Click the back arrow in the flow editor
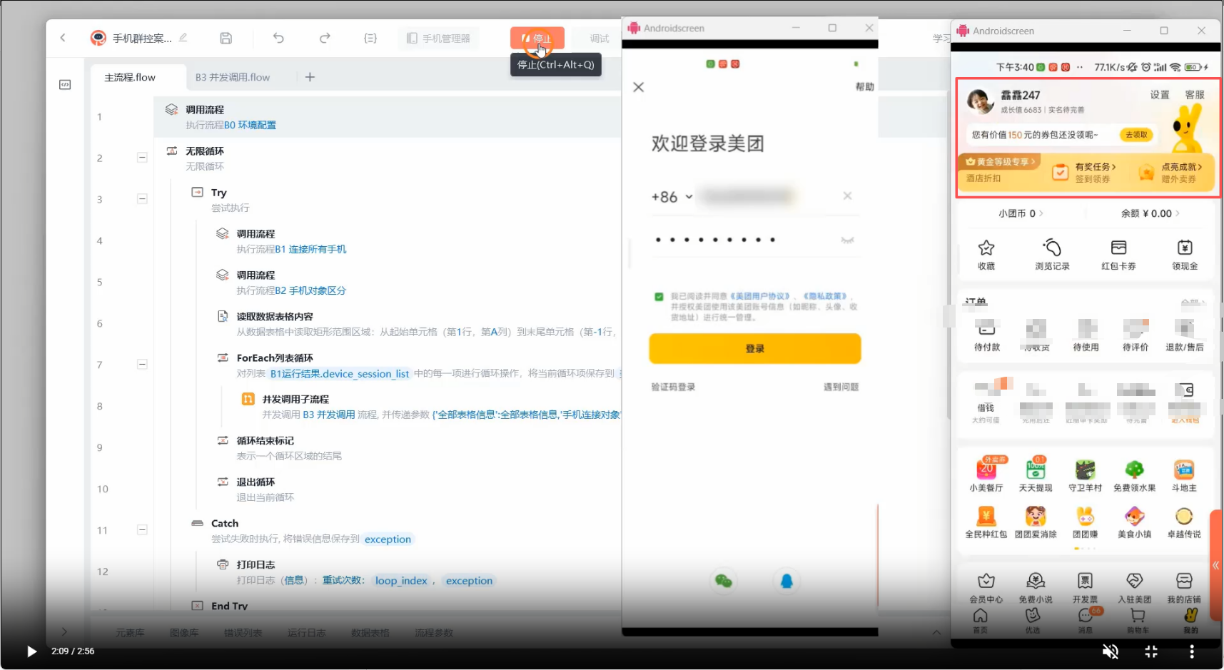Image resolution: width=1224 pixels, height=670 pixels. tap(63, 38)
